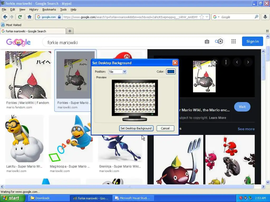This screenshot has height=202, width=270.
Task: Click the search bar magnifier icon
Action: point(256,17)
